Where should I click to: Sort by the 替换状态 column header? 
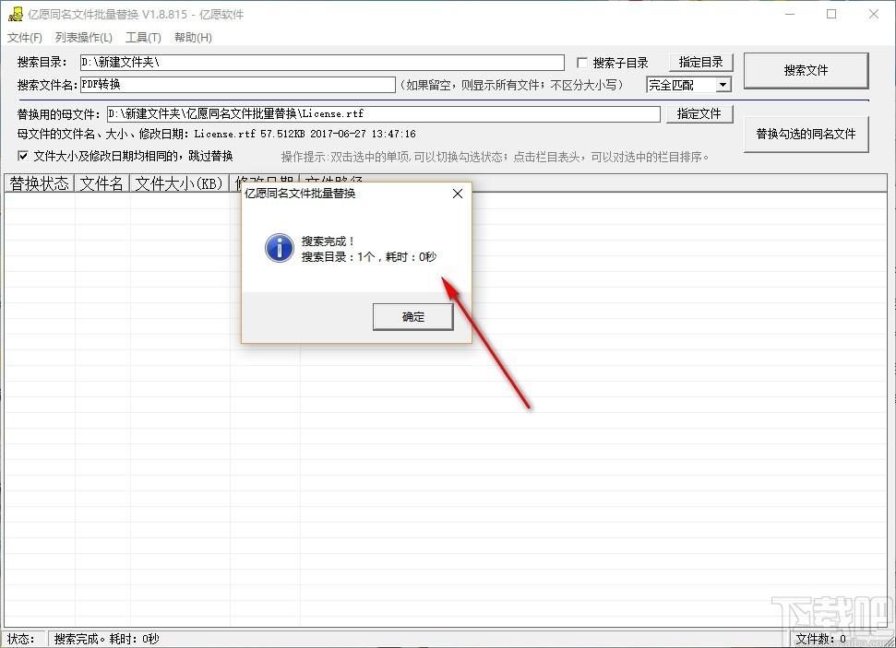point(39,183)
